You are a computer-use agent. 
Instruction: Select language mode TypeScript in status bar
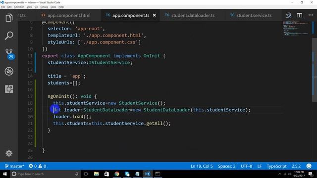[276, 166]
